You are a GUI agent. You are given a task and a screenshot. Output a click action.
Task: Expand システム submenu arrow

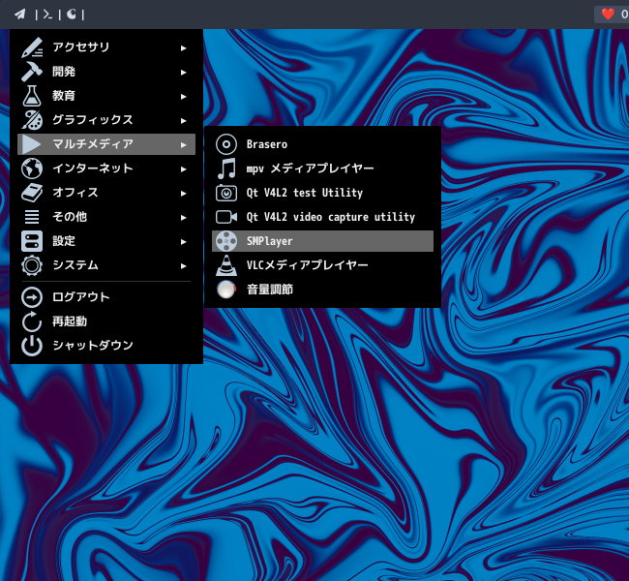183,265
